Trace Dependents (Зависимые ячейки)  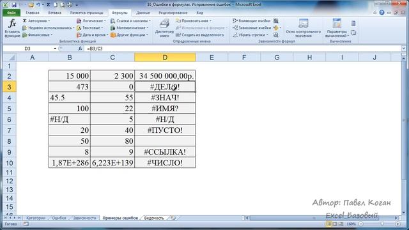(251, 27)
